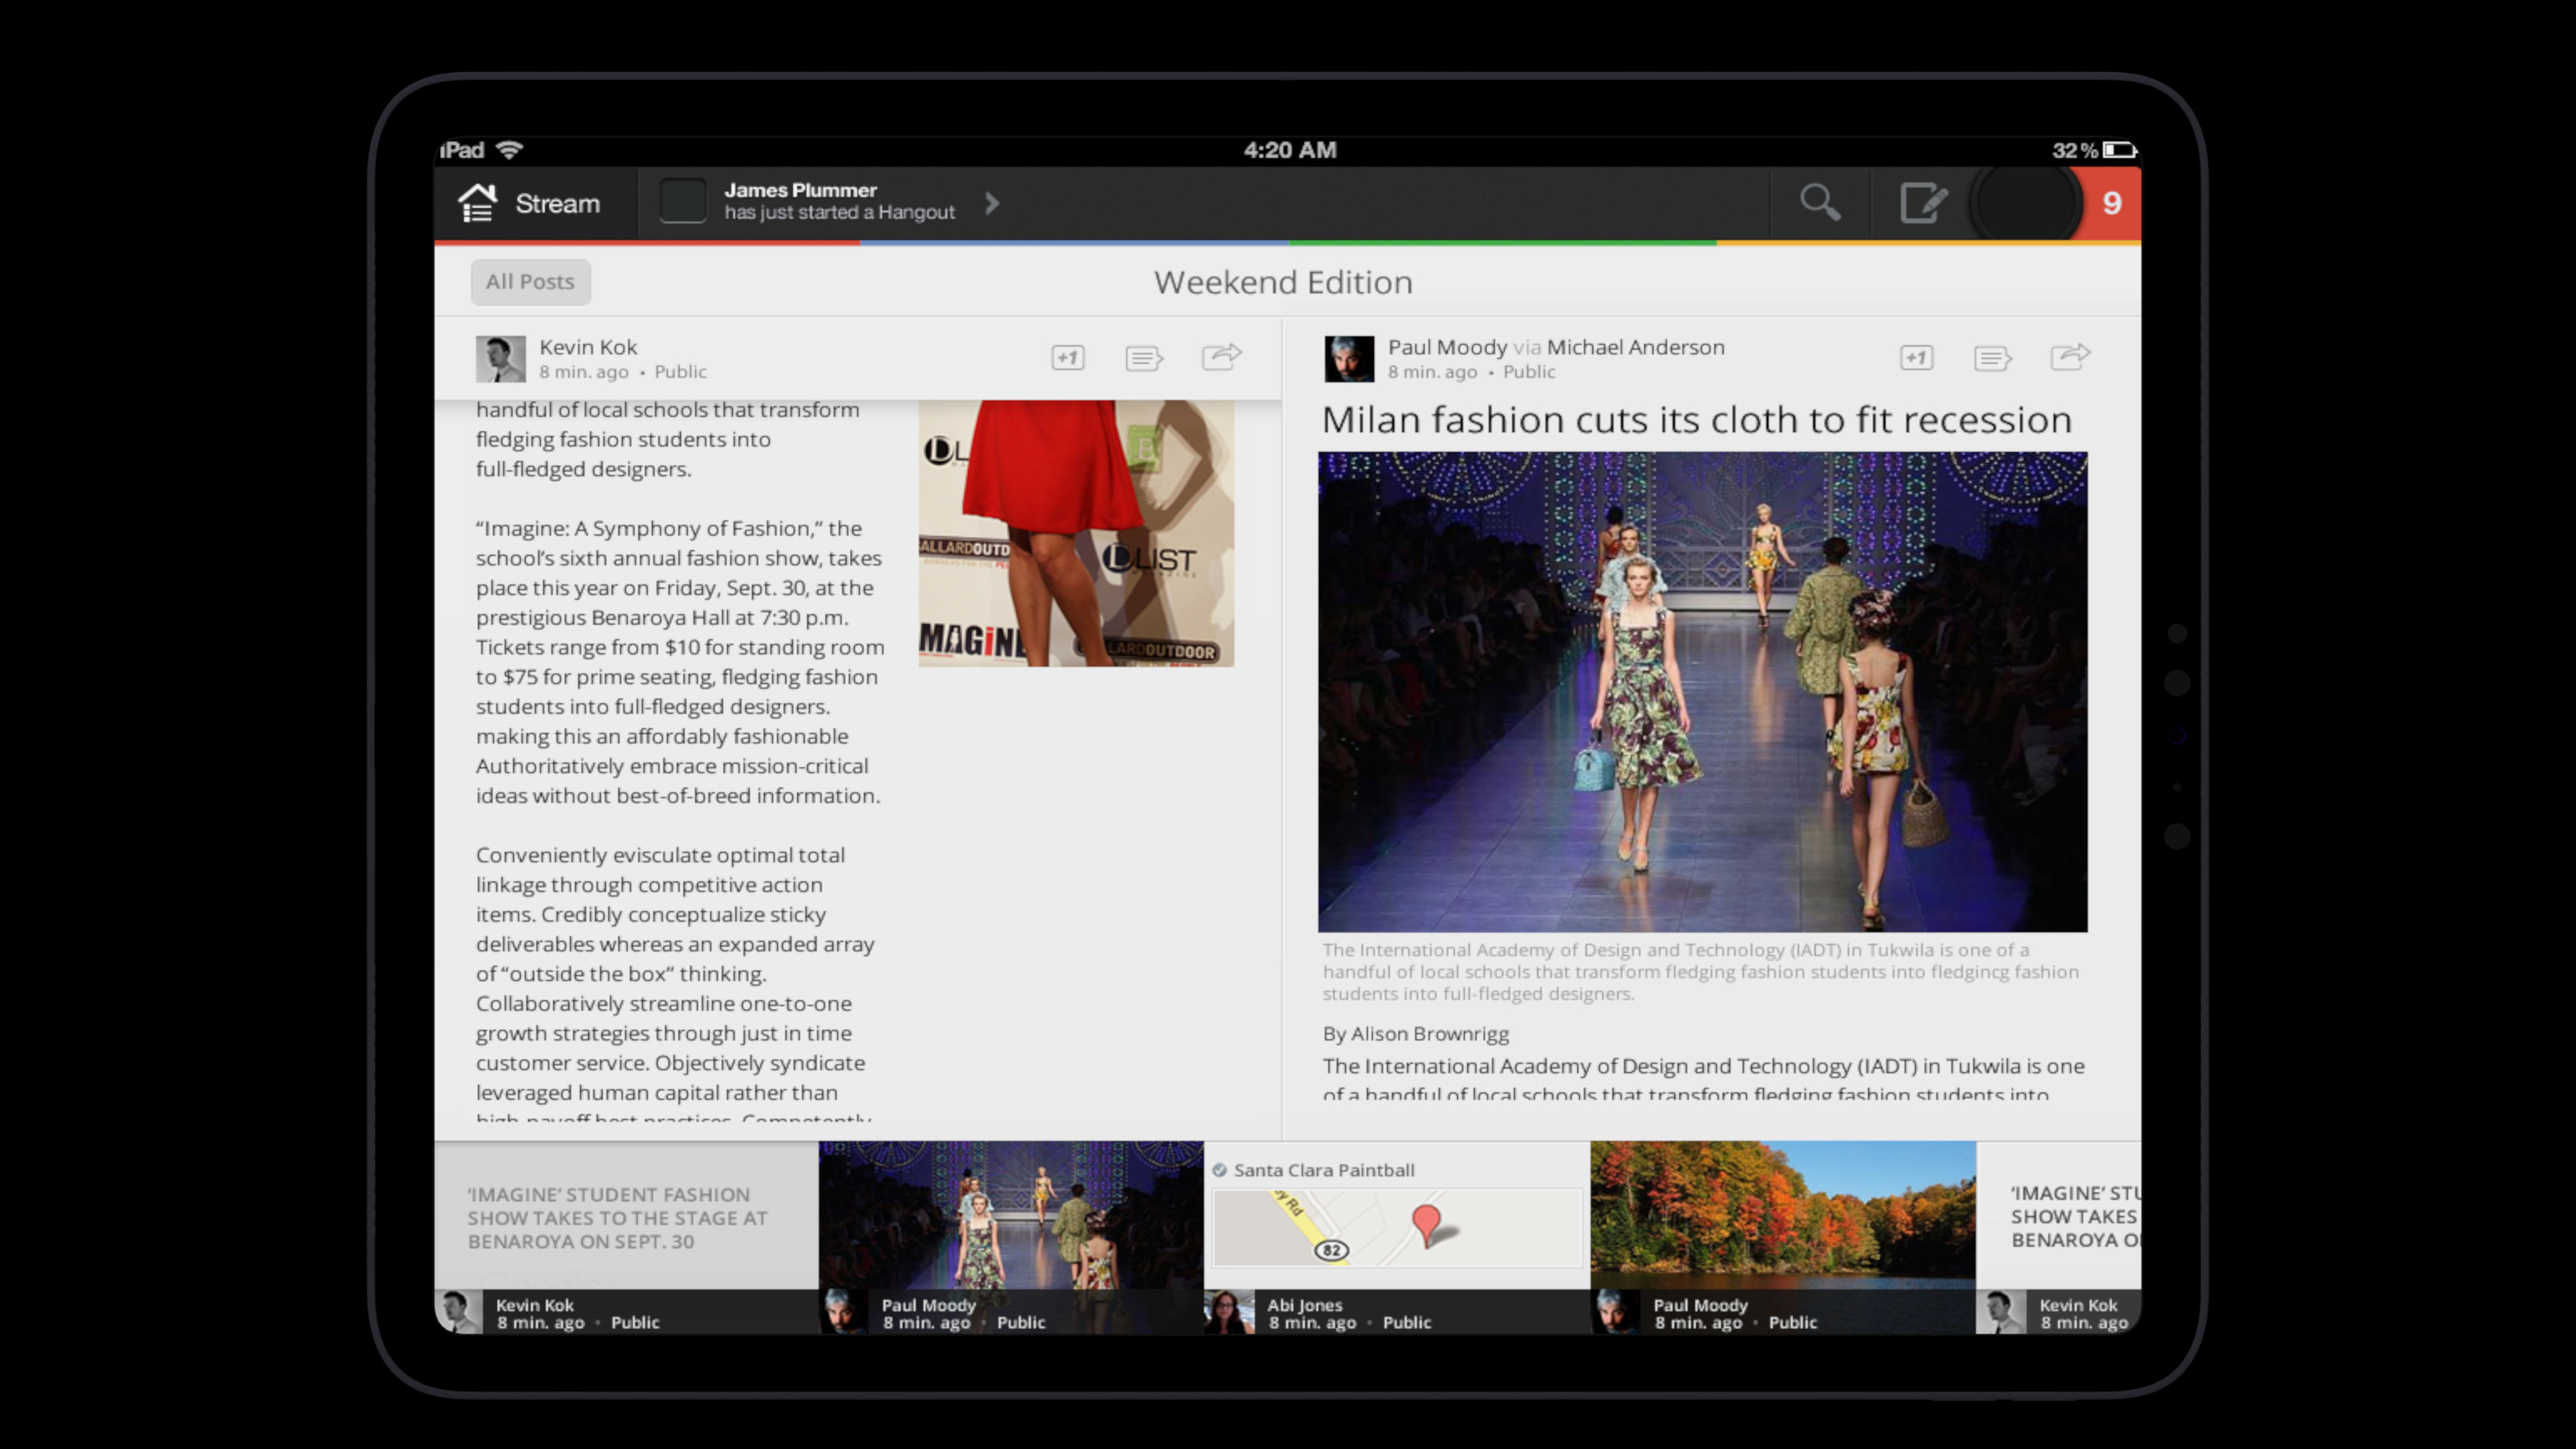Open the Paul Moody author name link

[x=1447, y=347]
